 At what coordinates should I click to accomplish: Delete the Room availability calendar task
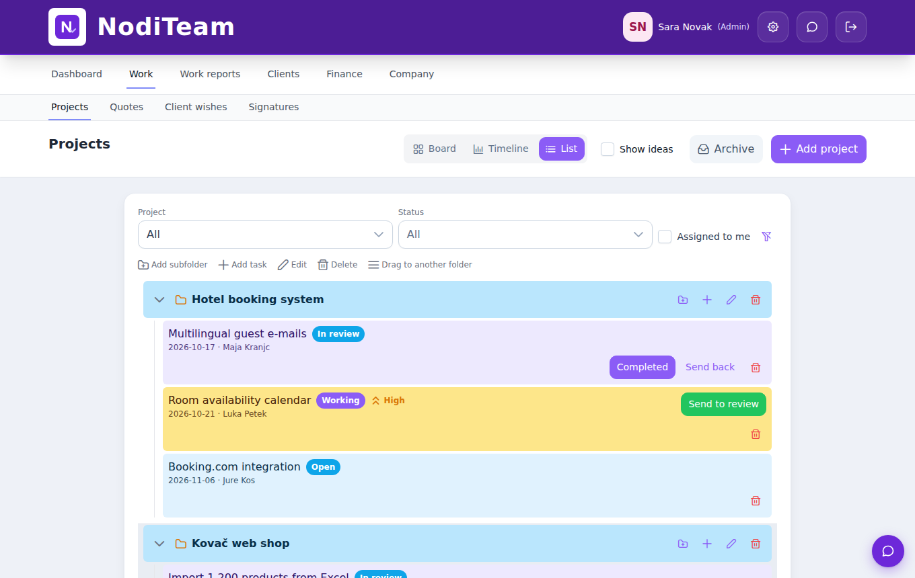point(756,434)
